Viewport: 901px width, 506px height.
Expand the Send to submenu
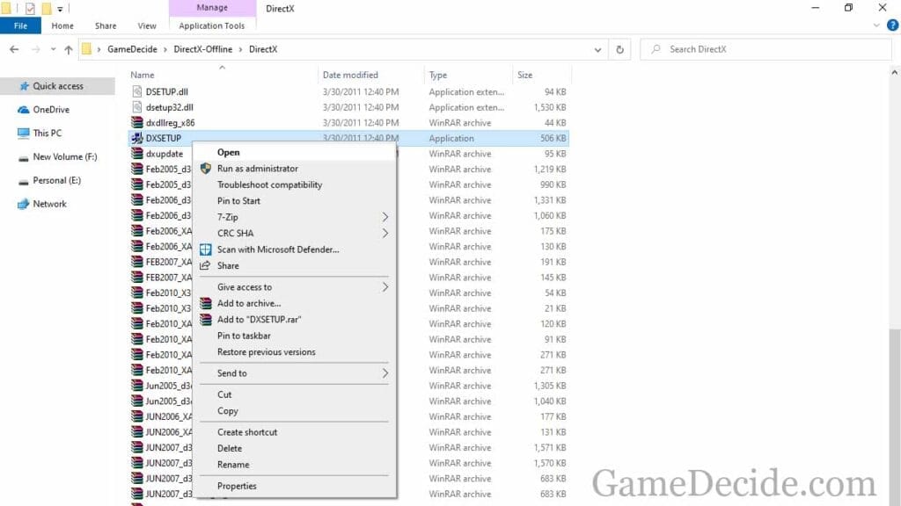click(385, 373)
